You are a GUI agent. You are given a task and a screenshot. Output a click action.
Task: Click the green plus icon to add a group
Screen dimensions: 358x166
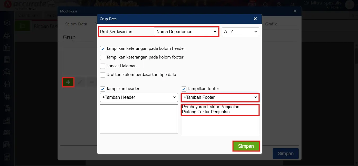[x=68, y=82]
